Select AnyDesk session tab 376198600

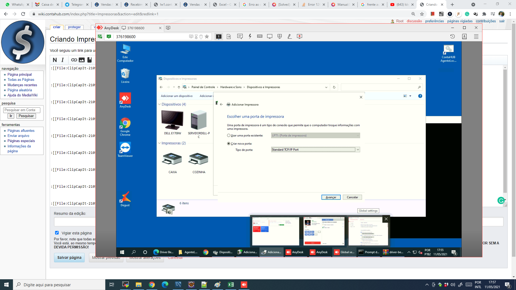[x=142, y=28]
